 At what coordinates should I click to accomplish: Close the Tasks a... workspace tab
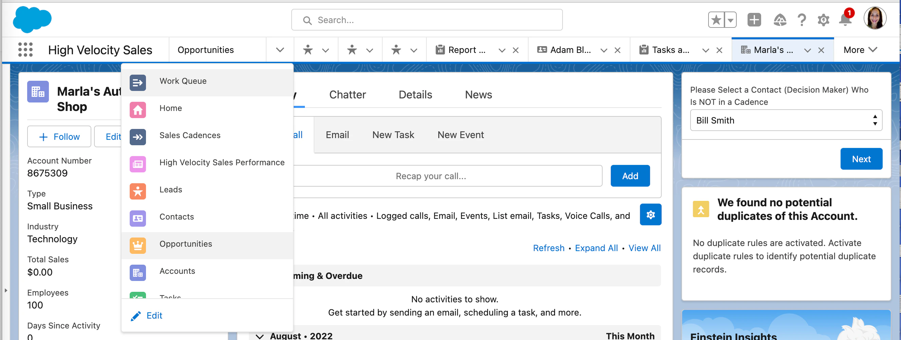[719, 50]
